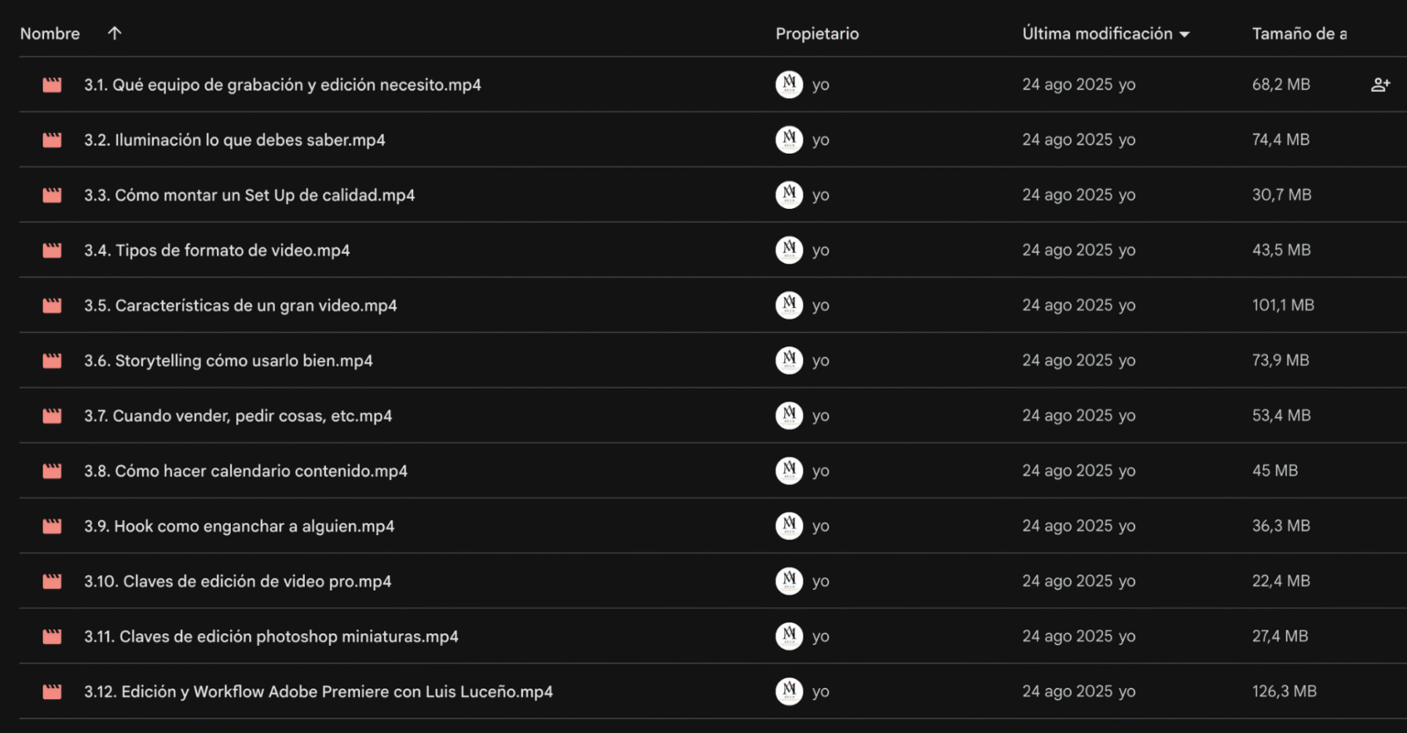Viewport: 1407px width, 733px height.
Task: Select 3.11. Claves de edición photoshop miniaturas.mp4
Action: pyautogui.click(x=271, y=637)
